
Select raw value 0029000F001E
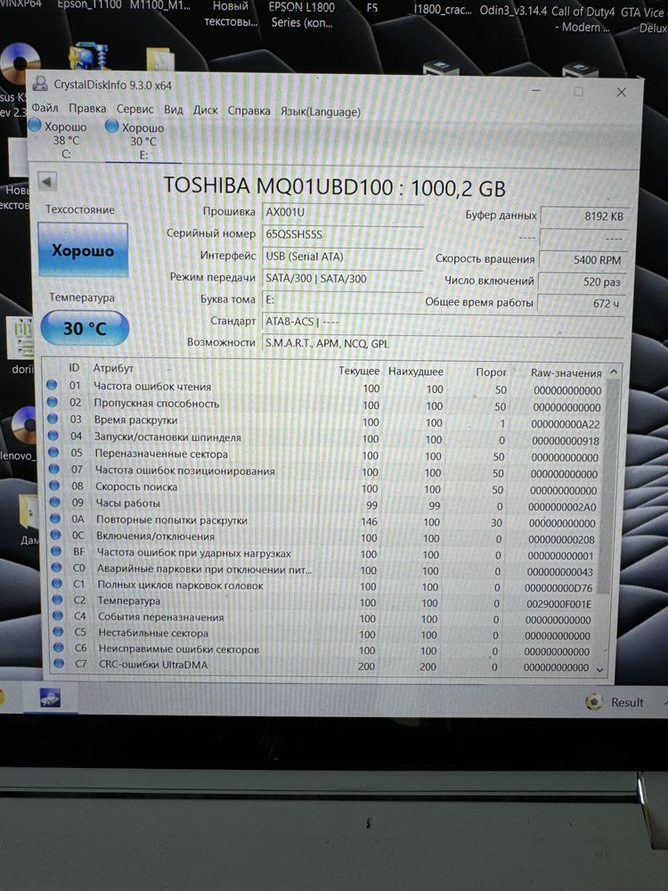tap(558, 604)
